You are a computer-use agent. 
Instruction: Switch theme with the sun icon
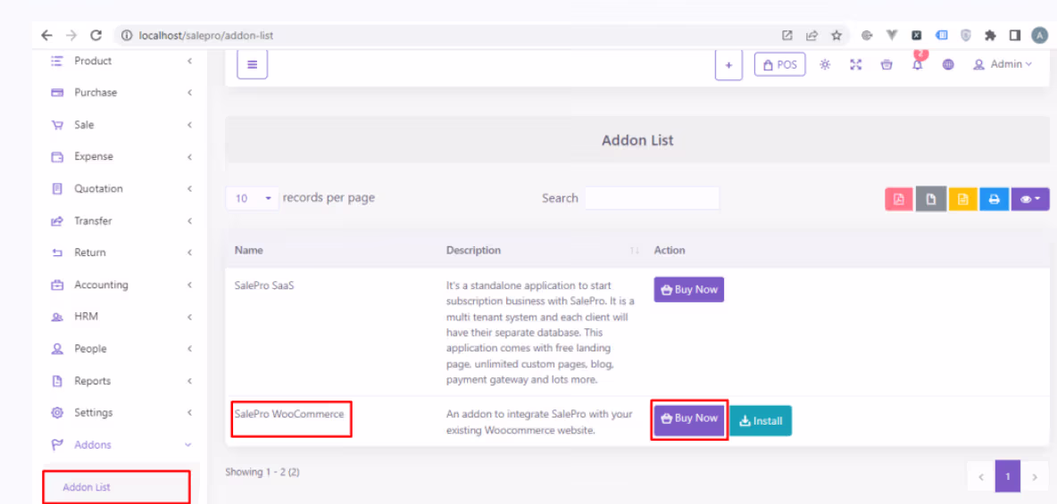pos(825,65)
